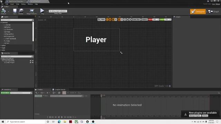221x124 pixels.
Task: Open the Asset menu
Action: [x=12, y=4]
